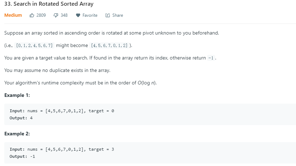Click the Example 1 Input line with target = 0
The height and width of the screenshot is (166, 296).
click(x=62, y=111)
